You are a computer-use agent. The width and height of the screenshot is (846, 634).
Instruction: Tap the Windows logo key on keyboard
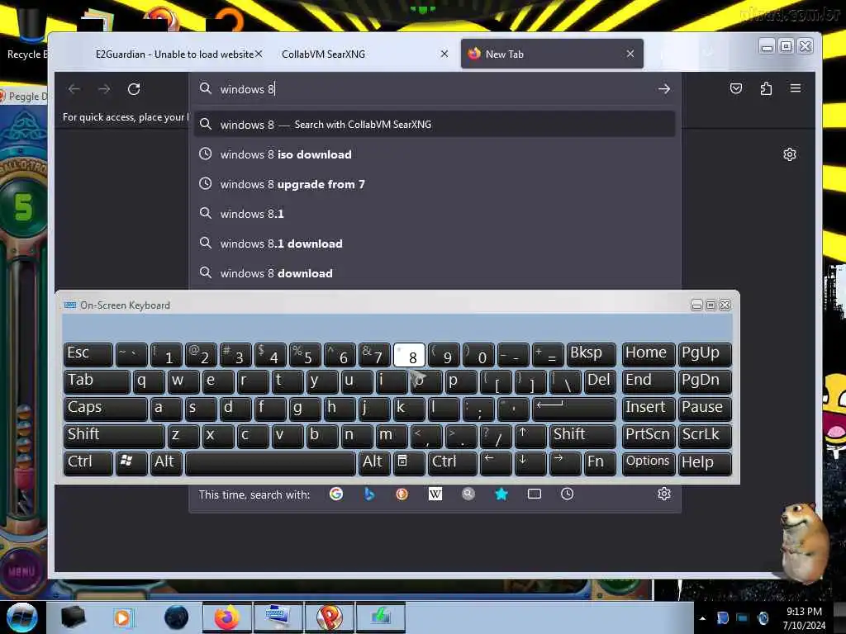click(131, 463)
